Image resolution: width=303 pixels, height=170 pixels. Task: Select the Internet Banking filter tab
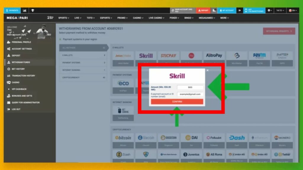click(x=83, y=70)
